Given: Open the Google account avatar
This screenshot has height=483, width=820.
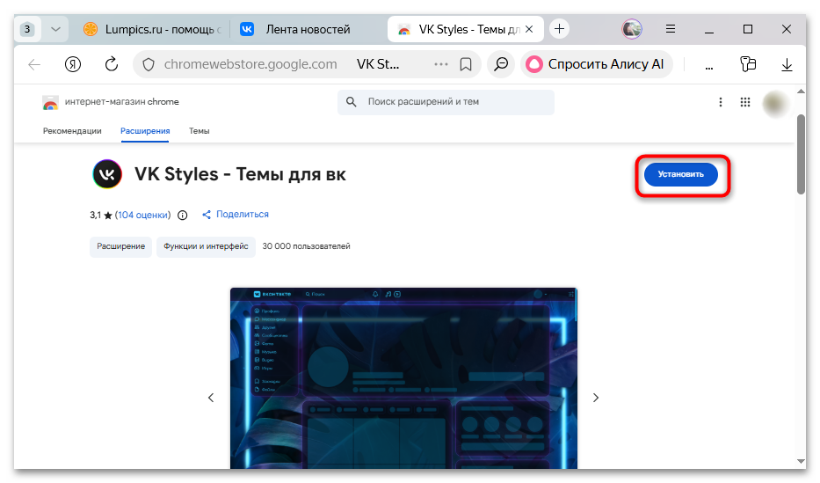Looking at the screenshot, I should click(x=775, y=104).
